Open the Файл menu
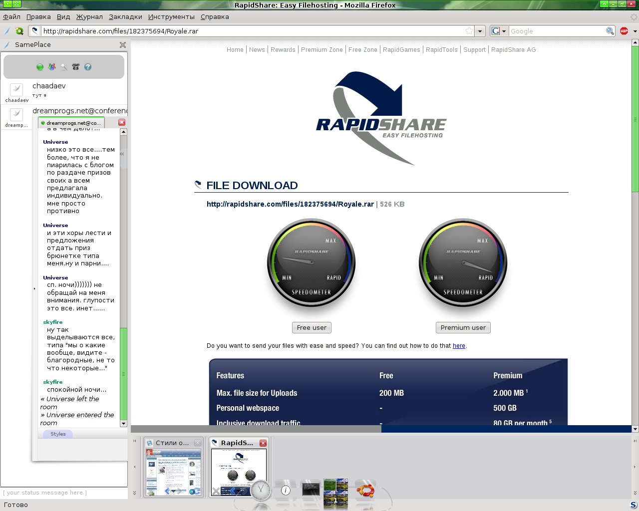The image size is (639, 511). (x=11, y=16)
